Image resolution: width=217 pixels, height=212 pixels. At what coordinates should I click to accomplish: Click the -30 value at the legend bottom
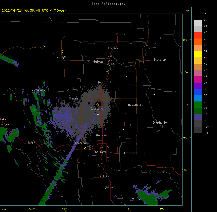coord(206,133)
